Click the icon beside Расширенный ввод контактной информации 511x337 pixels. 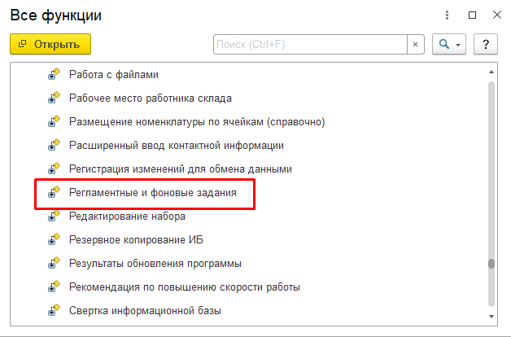click(54, 145)
